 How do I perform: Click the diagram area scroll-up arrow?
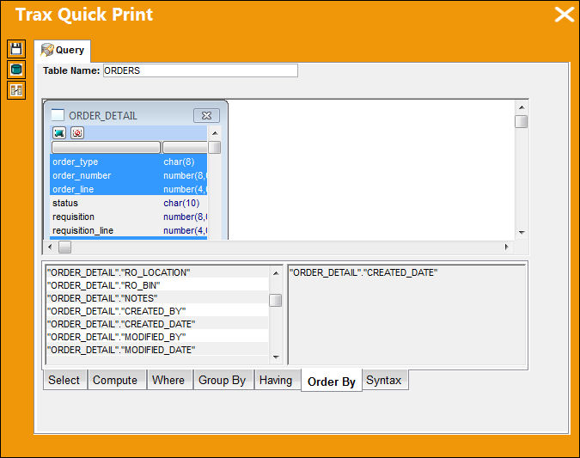pos(522,107)
